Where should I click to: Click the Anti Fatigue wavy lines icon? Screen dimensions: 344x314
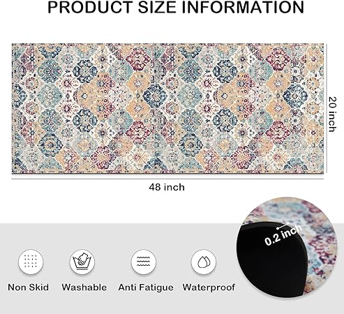point(144,262)
